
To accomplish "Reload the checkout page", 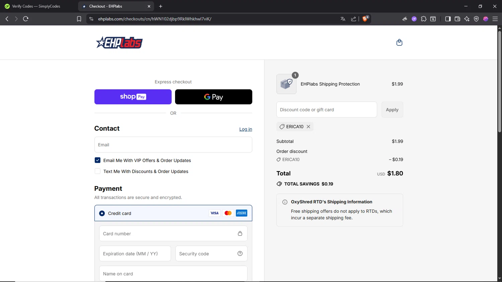I will click(26, 19).
